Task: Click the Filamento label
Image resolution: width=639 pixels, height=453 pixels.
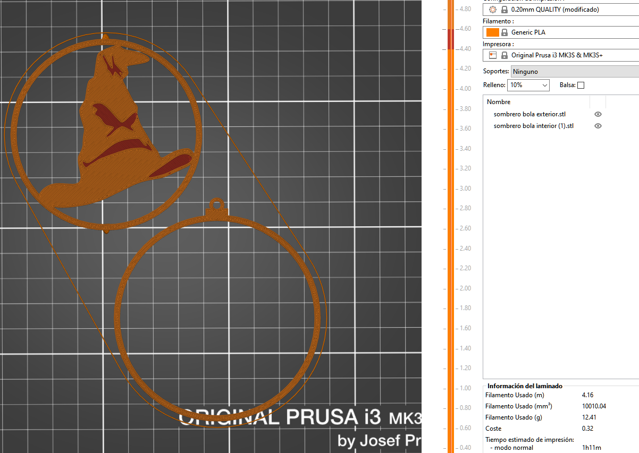Action: 498,21
